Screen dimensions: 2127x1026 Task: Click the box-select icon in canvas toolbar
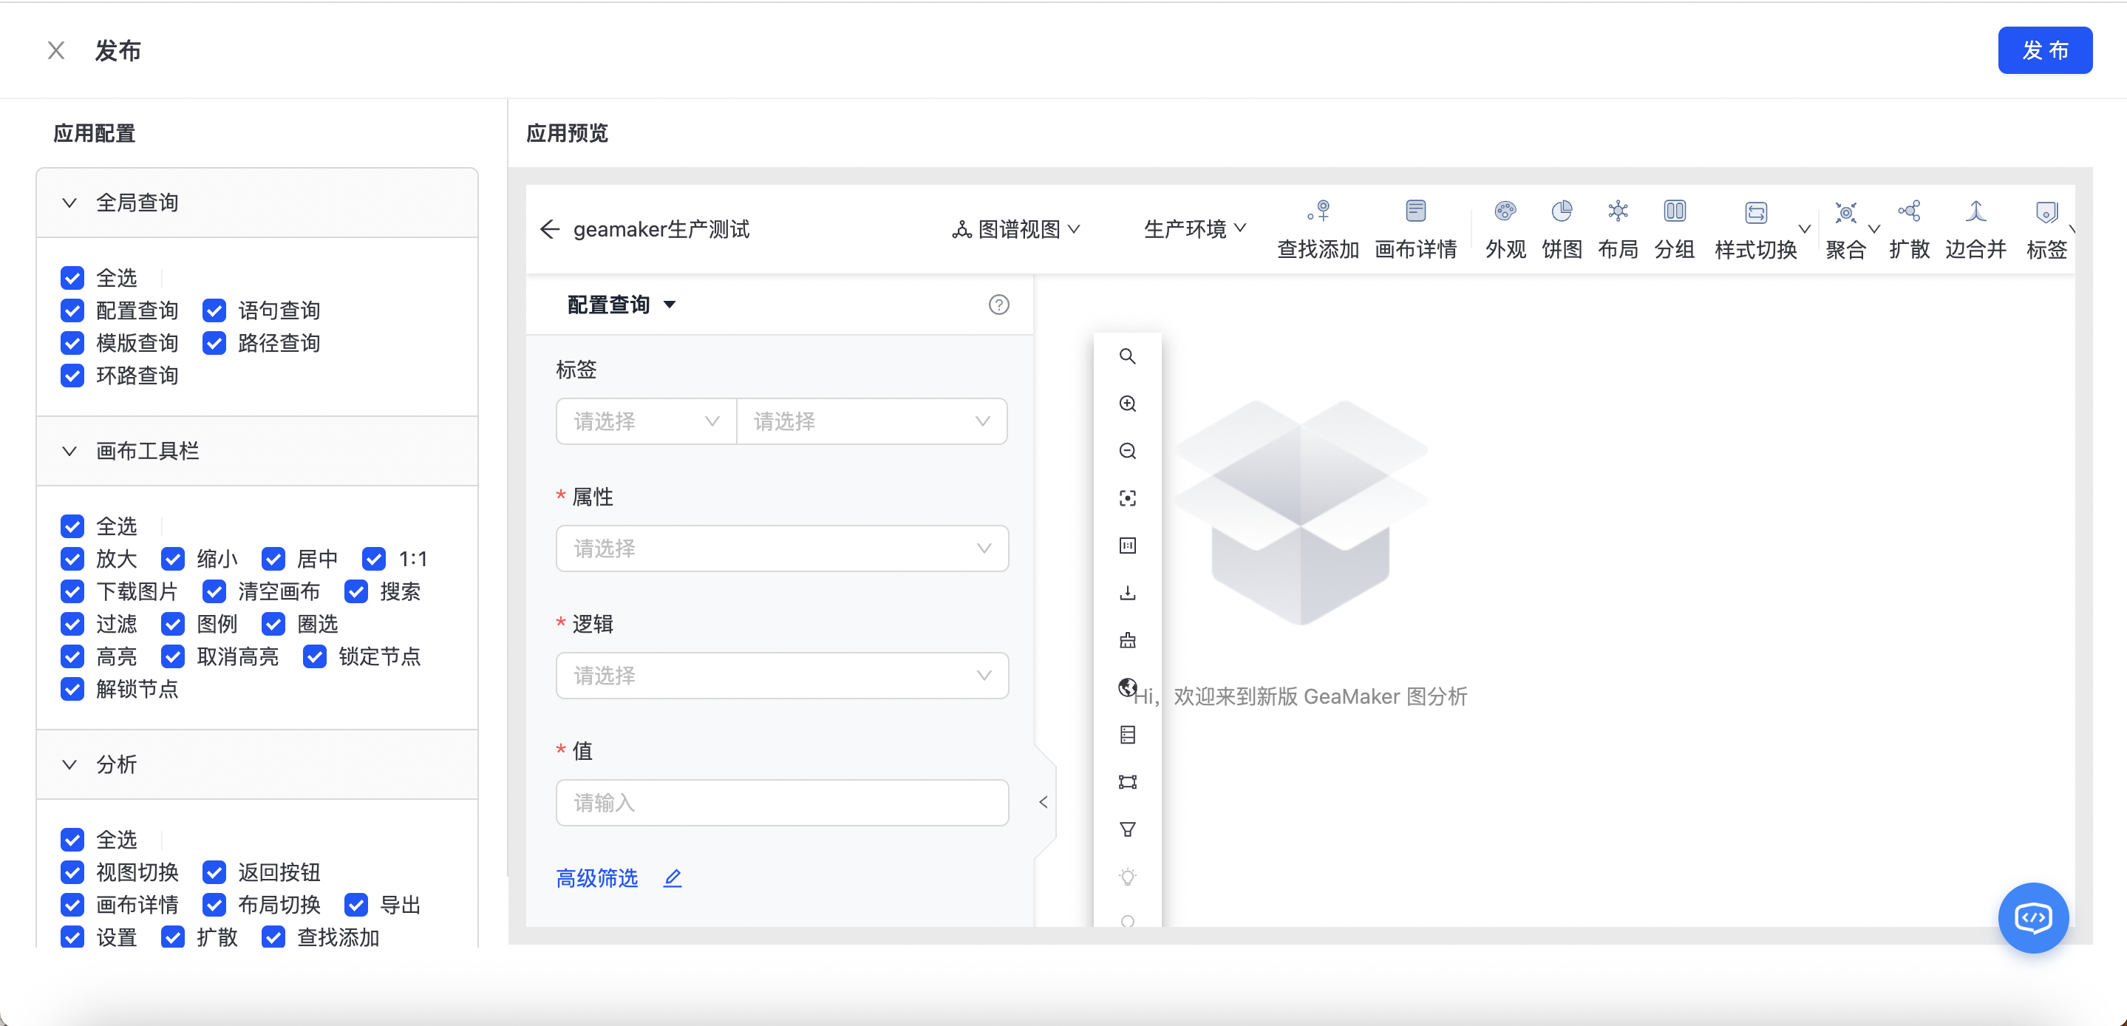[1127, 781]
